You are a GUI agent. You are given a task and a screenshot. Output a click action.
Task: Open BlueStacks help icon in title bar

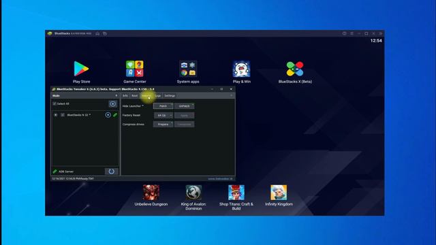pyautogui.click(x=344, y=33)
